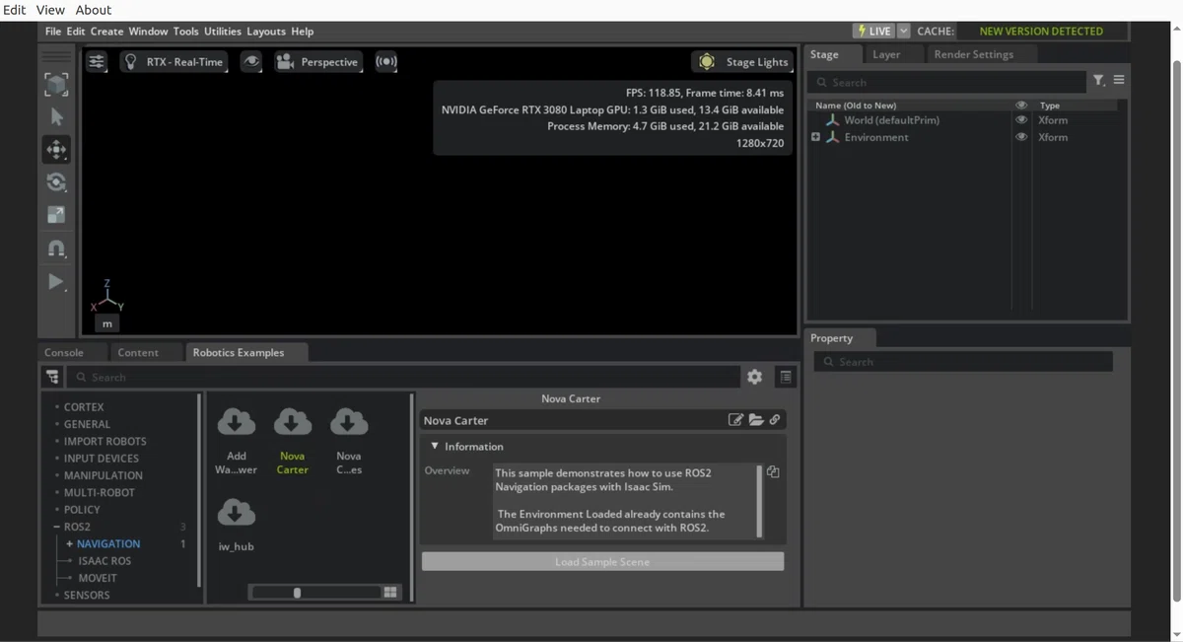This screenshot has width=1183, height=642.
Task: Click the Property panel search field
Action: tap(963, 362)
